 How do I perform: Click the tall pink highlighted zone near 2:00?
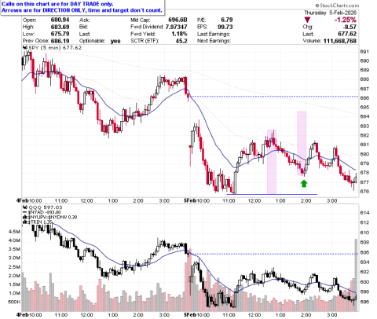click(302, 144)
